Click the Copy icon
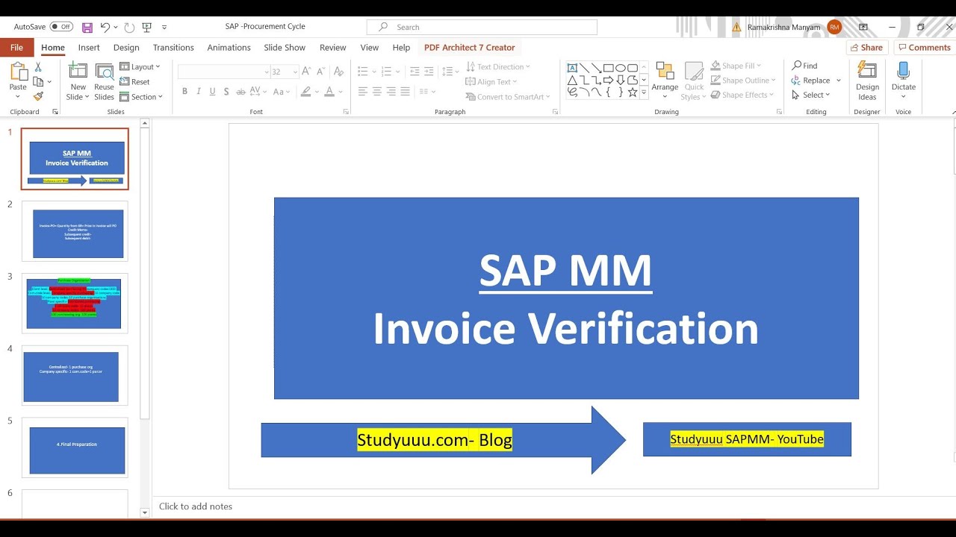 tap(38, 81)
